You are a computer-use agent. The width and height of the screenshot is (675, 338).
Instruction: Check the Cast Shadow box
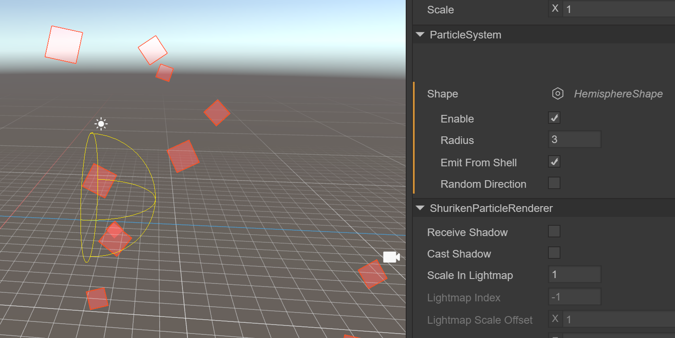point(554,253)
